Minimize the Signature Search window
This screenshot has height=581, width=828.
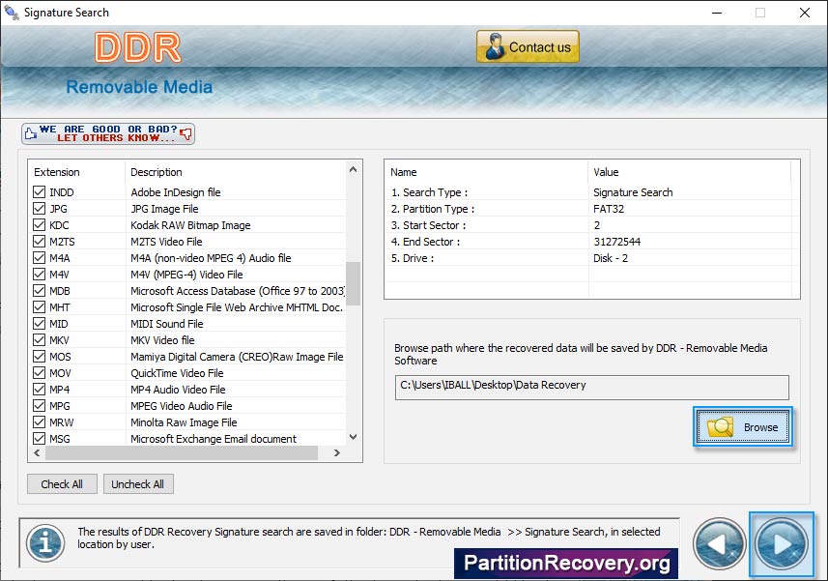click(717, 13)
